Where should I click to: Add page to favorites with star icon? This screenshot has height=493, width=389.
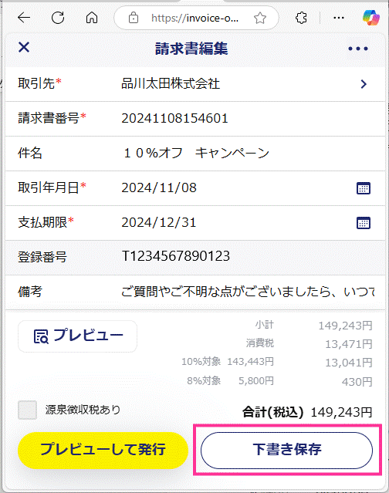click(x=260, y=18)
